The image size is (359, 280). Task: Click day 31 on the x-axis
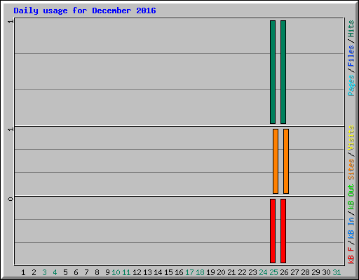click(337, 272)
